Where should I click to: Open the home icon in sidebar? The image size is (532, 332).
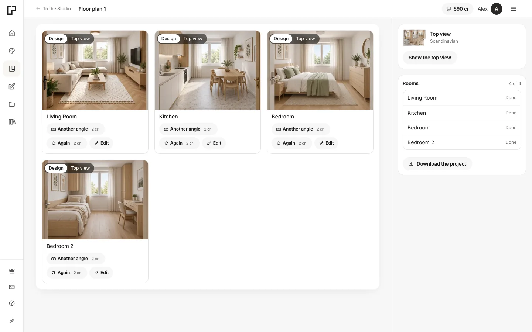point(12,33)
